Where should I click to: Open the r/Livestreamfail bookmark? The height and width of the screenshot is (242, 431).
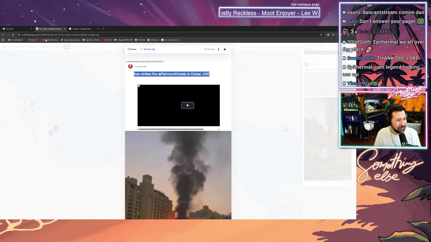pyautogui.click(x=15, y=40)
